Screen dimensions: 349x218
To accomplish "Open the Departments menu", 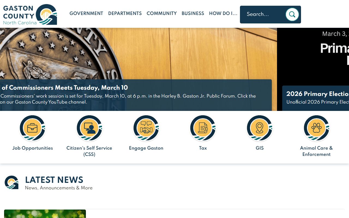I will click(125, 13).
